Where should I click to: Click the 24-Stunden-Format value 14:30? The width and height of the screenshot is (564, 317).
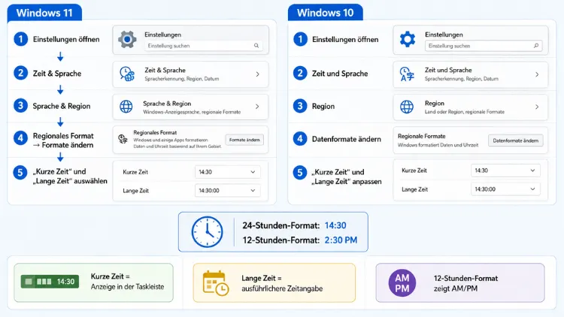pyautogui.click(x=335, y=225)
